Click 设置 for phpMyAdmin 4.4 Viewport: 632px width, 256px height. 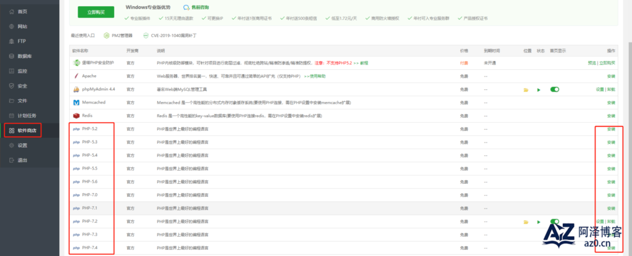[600, 89]
